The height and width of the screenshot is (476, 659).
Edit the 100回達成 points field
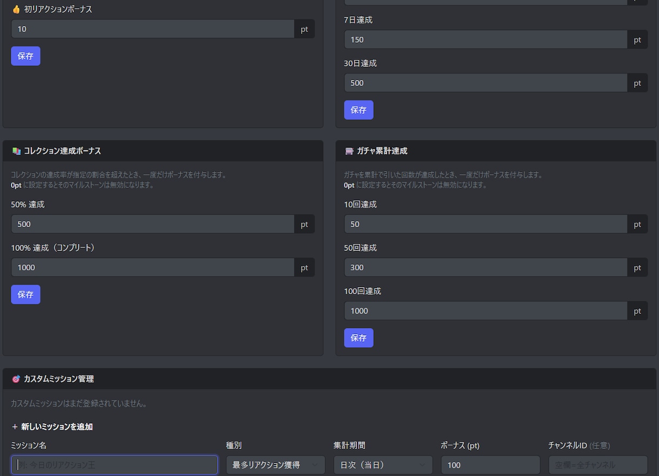(486, 311)
